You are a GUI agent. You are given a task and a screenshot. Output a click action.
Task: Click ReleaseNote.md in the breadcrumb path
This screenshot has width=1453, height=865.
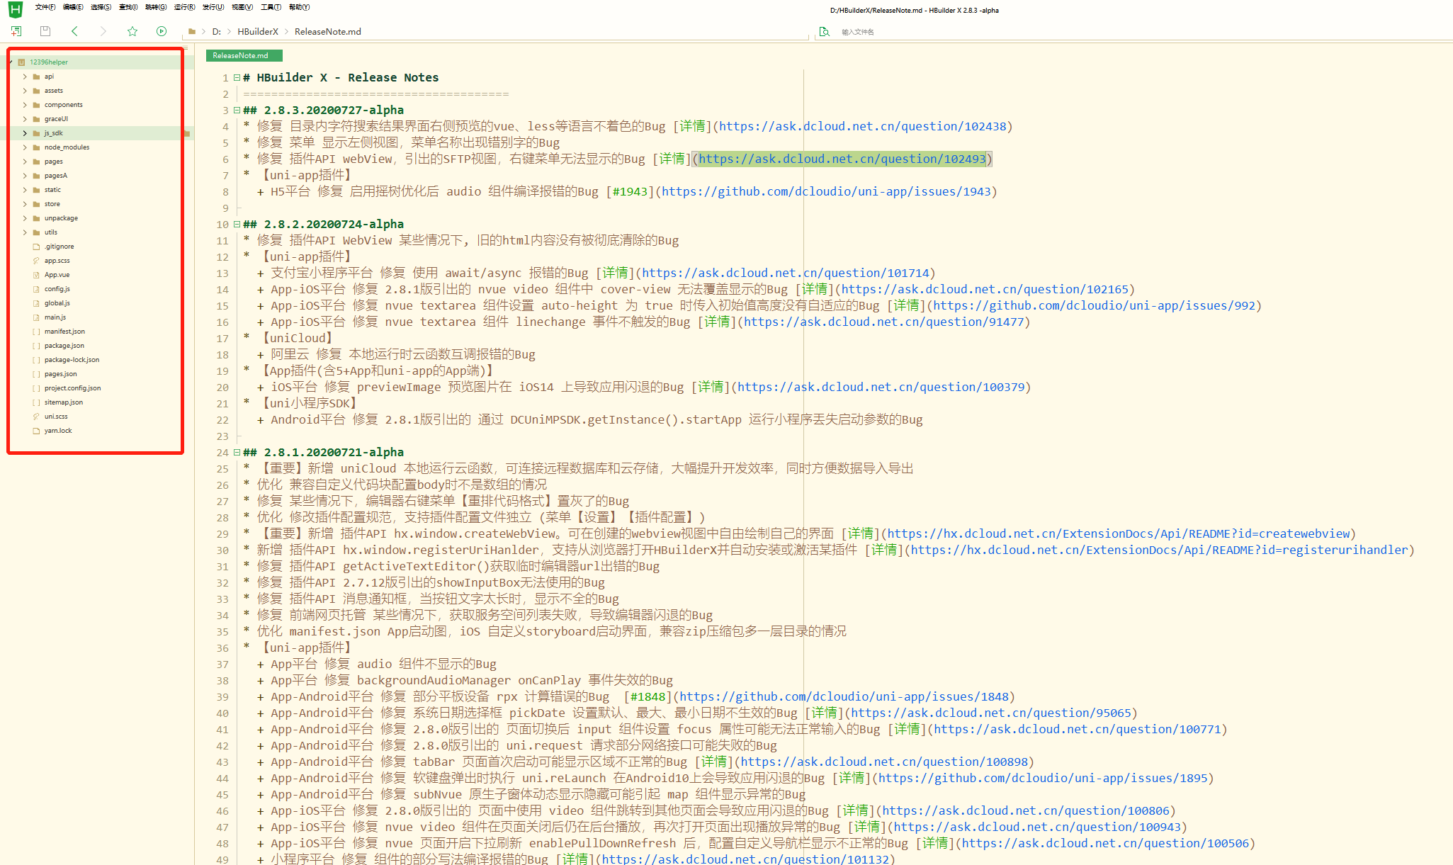[328, 32]
